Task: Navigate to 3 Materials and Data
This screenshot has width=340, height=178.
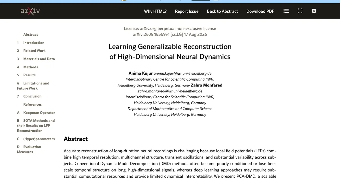Action: coord(36,59)
